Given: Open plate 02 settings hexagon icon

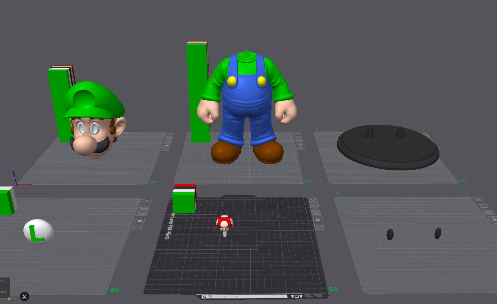Looking at the screenshot, I should pos(300,148).
